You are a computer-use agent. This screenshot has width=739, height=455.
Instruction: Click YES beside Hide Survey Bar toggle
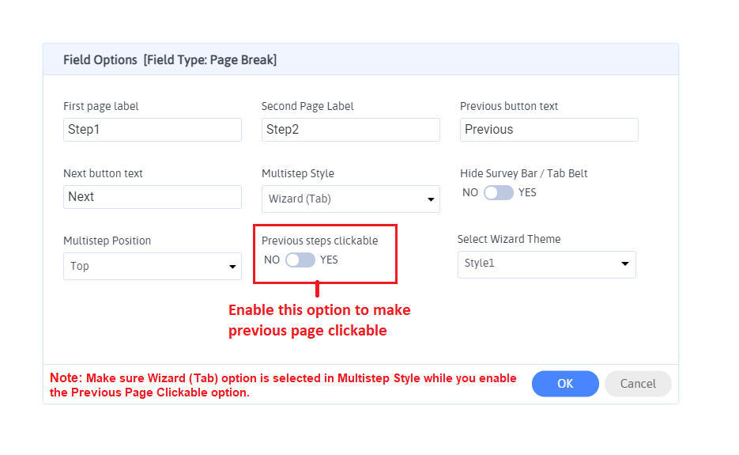[x=527, y=192]
